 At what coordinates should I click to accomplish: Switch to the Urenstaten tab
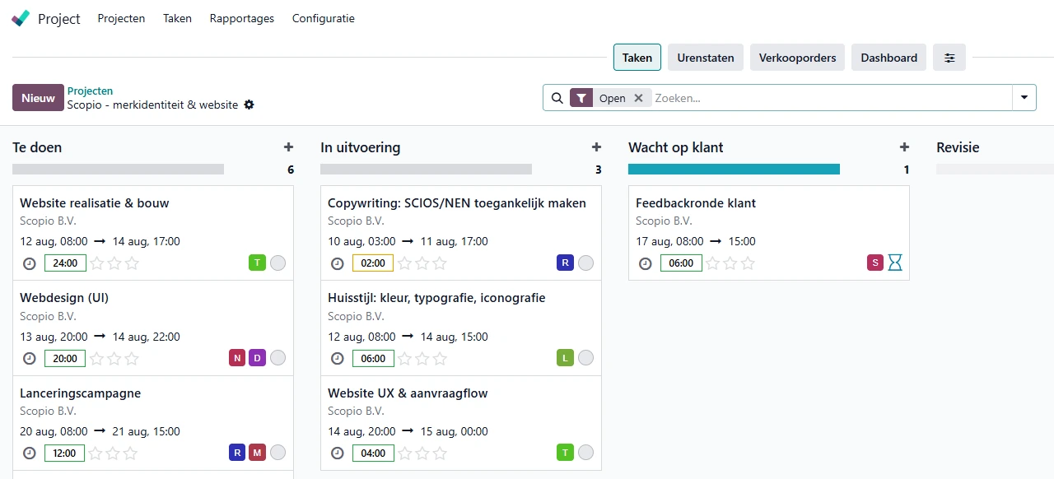(706, 58)
